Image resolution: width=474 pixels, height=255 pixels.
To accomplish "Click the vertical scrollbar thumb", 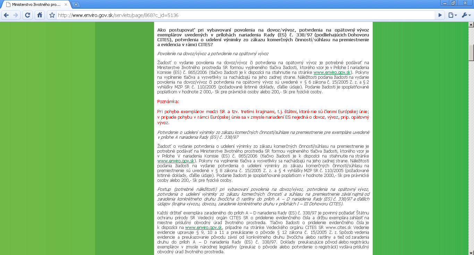I will click(x=471, y=53).
